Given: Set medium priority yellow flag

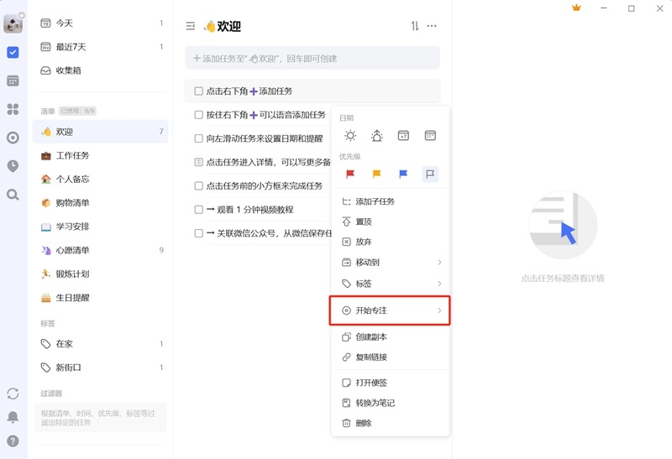Looking at the screenshot, I should click(376, 174).
